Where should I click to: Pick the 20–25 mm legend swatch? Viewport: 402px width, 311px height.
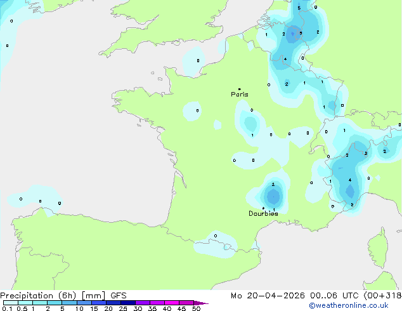coord(113,303)
